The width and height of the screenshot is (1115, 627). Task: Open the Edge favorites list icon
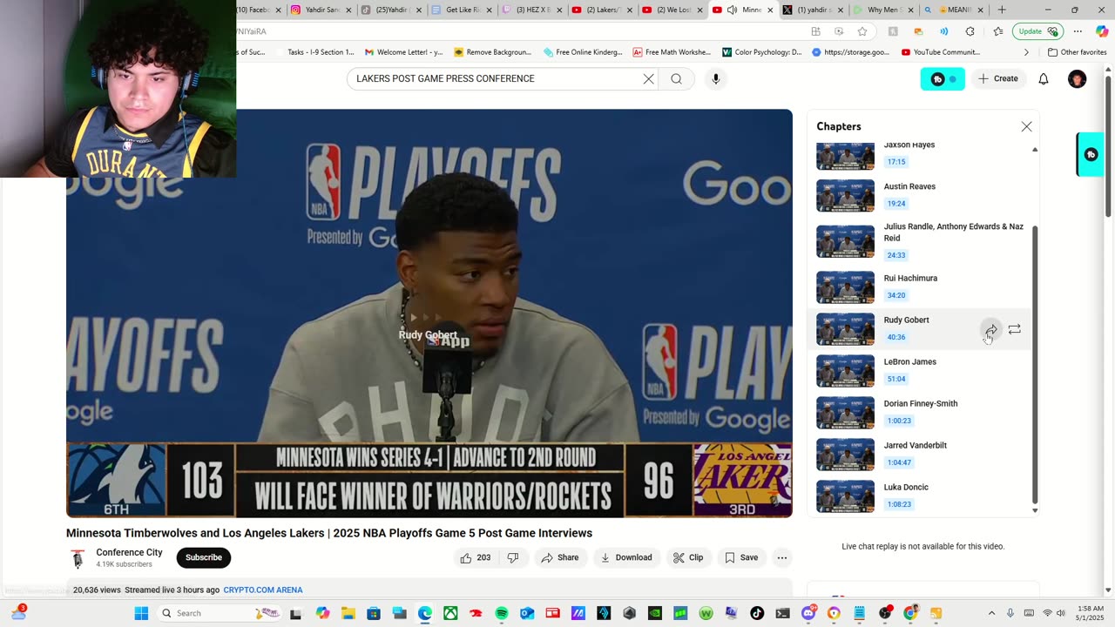pos(997,31)
